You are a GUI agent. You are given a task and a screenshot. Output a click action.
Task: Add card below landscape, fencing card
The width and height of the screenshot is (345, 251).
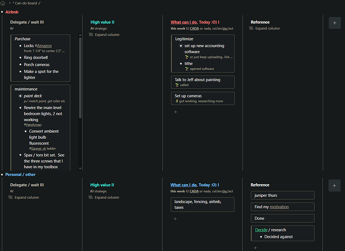[175, 219]
